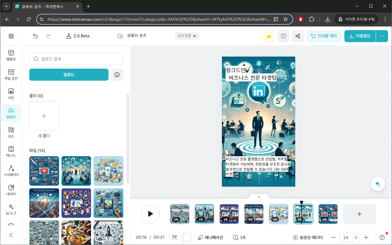Select the YouTube icons uploaded image
The width and height of the screenshot is (392, 245).
click(44, 171)
